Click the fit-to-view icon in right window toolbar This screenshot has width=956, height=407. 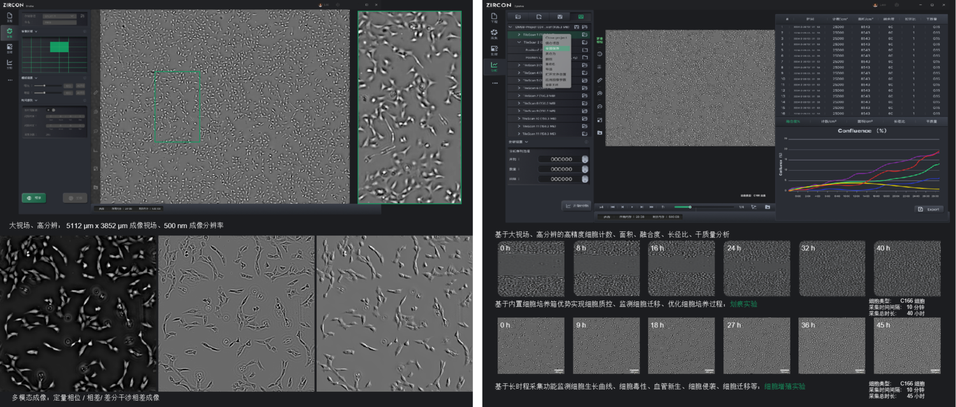pyautogui.click(x=600, y=120)
